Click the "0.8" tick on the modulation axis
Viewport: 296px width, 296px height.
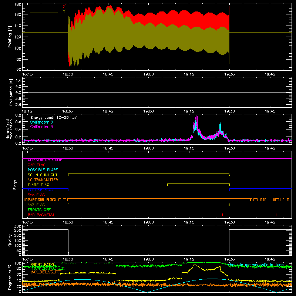coord(18,115)
